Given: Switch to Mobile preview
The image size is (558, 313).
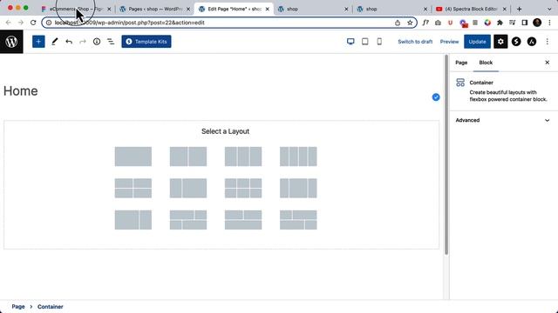Looking at the screenshot, I should click(379, 42).
